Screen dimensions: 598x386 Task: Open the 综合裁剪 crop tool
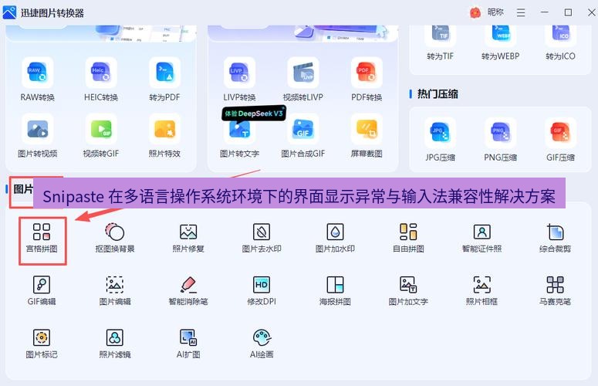pyautogui.click(x=555, y=238)
